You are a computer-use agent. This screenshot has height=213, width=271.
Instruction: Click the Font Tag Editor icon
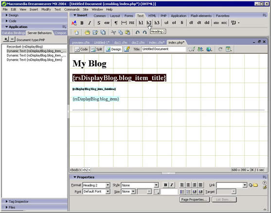(x=74, y=23)
